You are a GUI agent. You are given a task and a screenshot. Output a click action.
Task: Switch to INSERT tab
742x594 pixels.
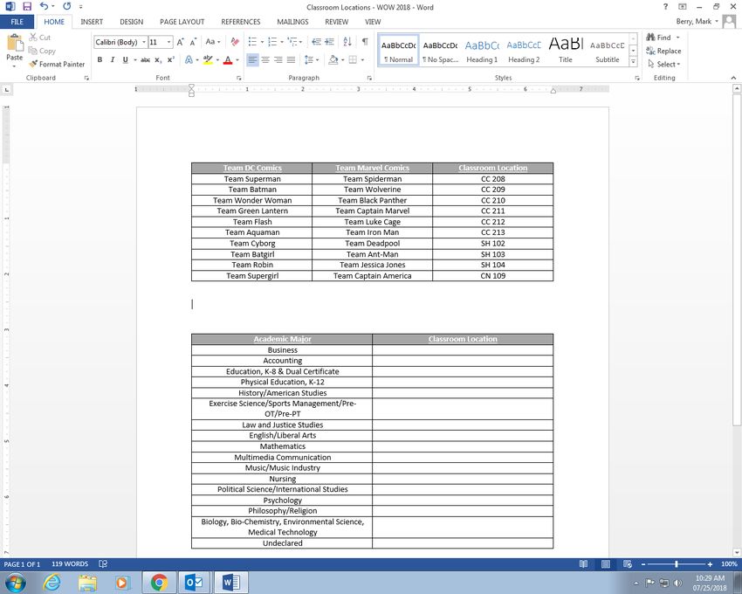point(92,22)
